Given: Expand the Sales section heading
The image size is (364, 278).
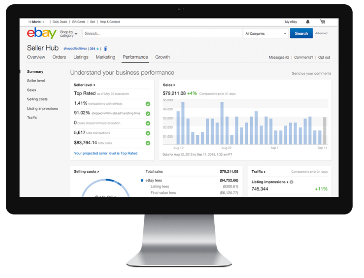Looking at the screenshot, I should click(169, 85).
